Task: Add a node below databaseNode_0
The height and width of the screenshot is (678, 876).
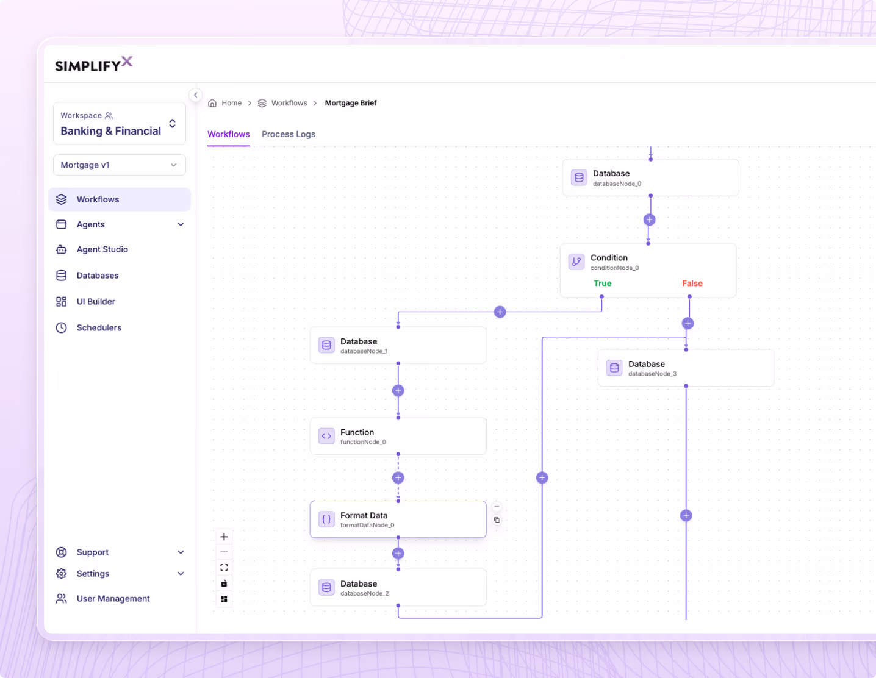Action: pyautogui.click(x=650, y=219)
